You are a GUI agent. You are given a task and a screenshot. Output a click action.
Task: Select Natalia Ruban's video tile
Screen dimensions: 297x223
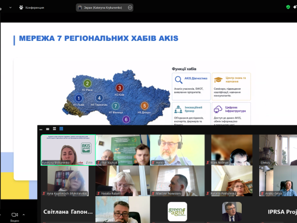click(123, 181)
